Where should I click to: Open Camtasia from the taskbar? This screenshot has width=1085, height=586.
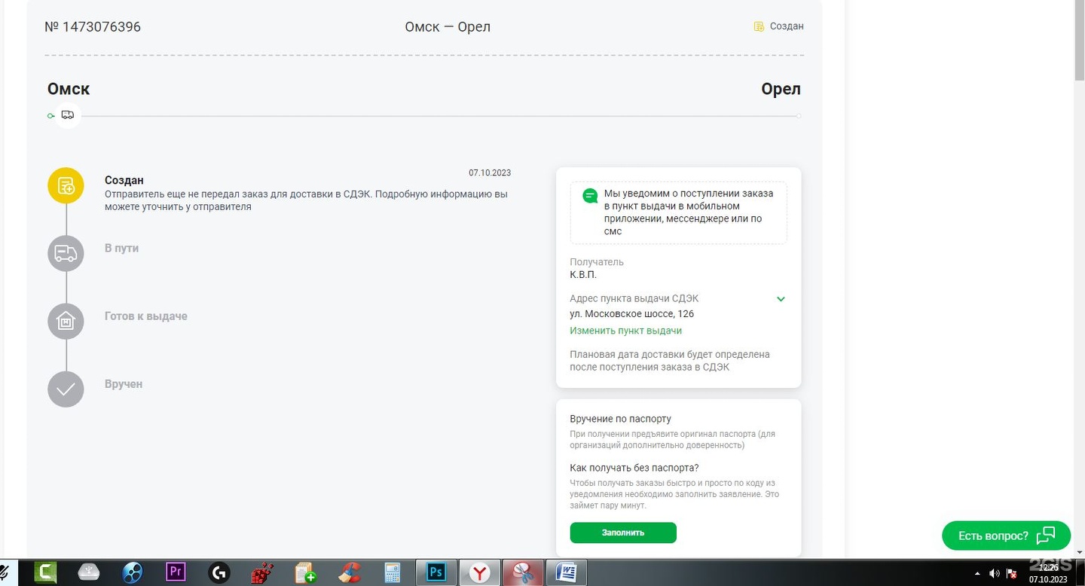coord(46,573)
